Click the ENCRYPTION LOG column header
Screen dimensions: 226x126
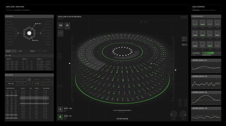pos(10,88)
